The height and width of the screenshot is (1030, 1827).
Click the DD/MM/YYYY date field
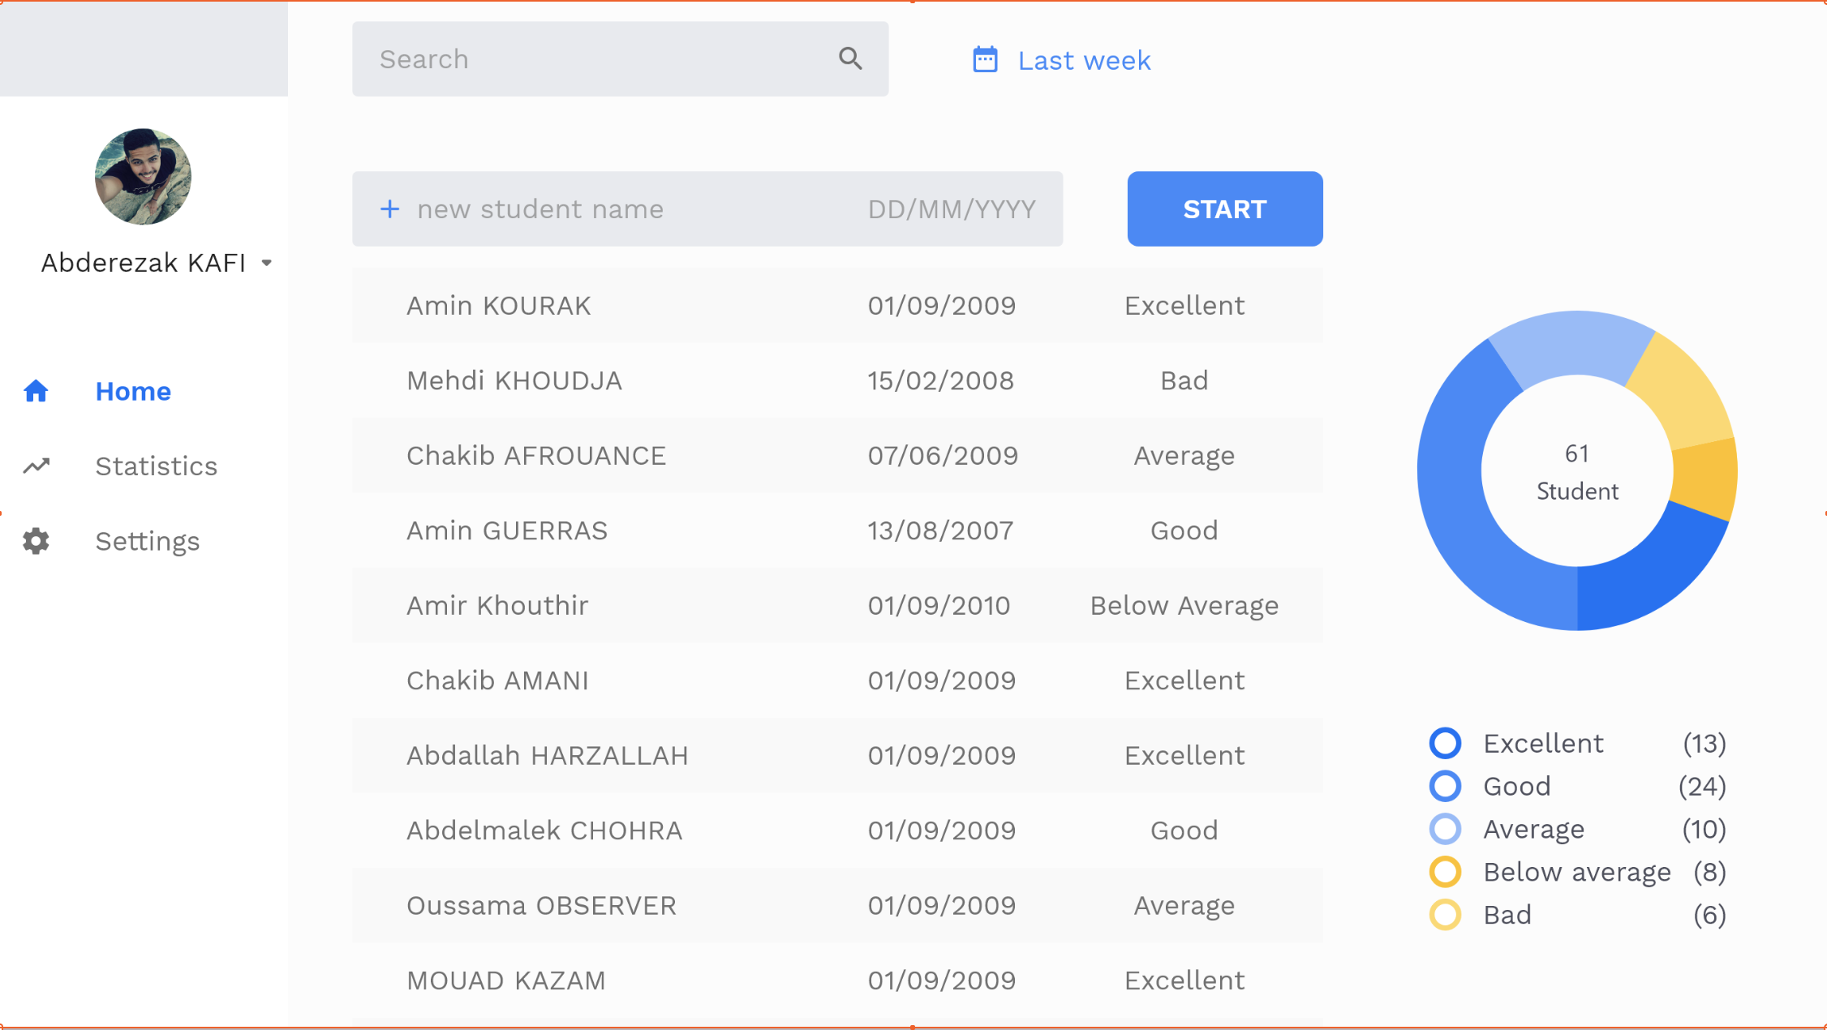[951, 209]
